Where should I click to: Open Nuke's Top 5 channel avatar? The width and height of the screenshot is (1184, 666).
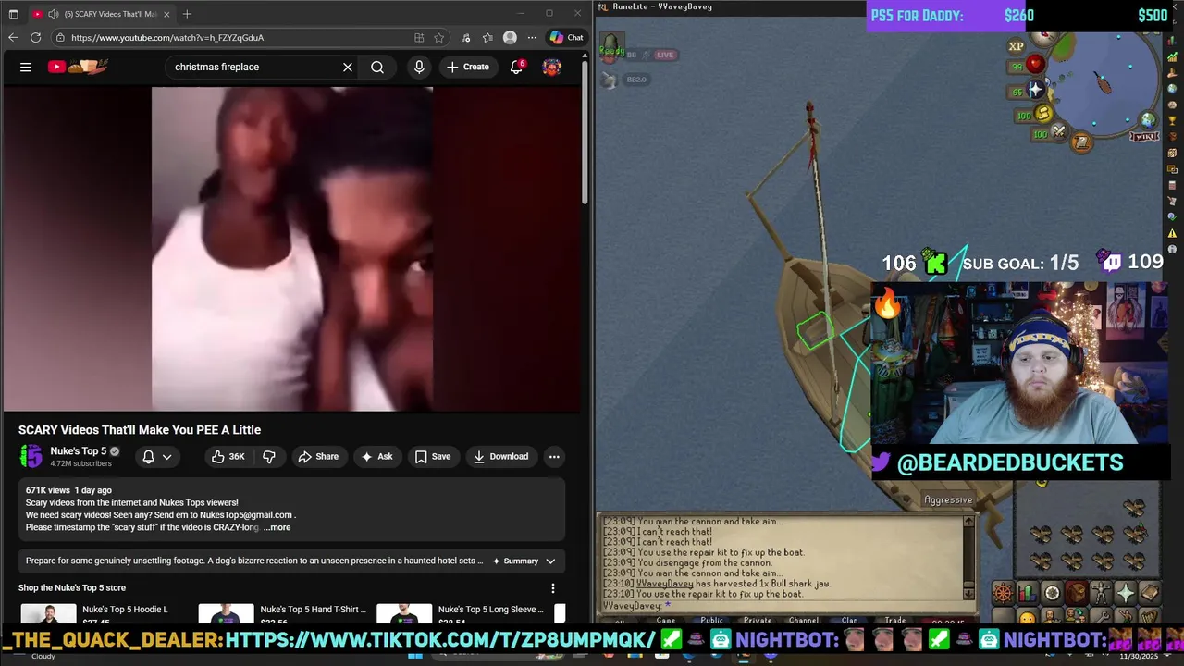click(31, 456)
